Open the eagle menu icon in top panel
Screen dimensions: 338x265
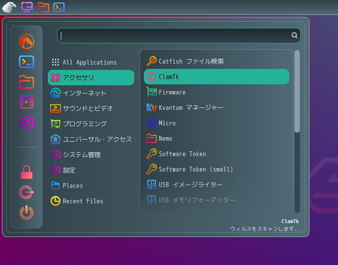click(x=9, y=7)
